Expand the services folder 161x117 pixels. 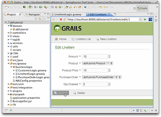click(8, 43)
